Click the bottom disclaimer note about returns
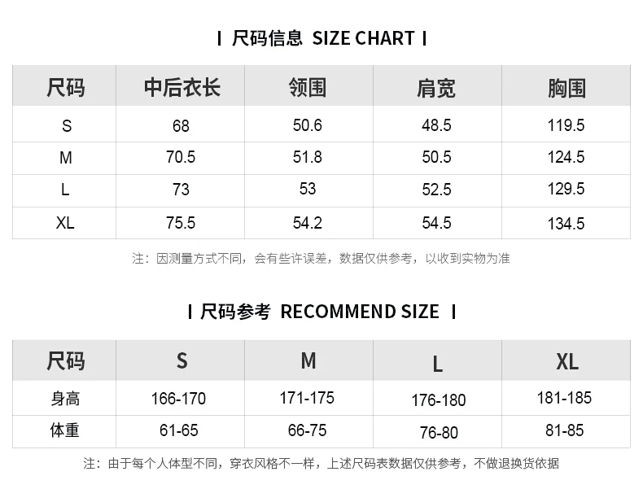The width and height of the screenshot is (643, 489). pos(321,464)
